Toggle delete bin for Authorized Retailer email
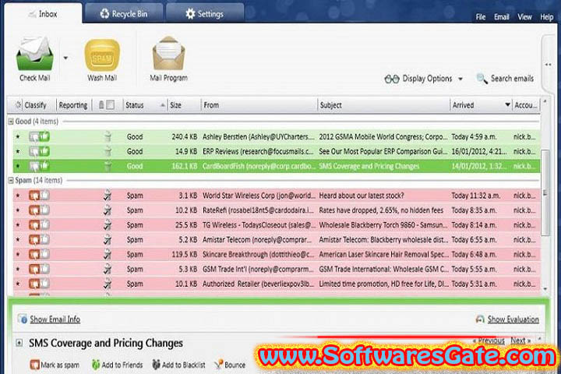The image size is (561, 374). 108,284
